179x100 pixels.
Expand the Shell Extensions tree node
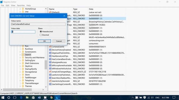coord(20,63)
